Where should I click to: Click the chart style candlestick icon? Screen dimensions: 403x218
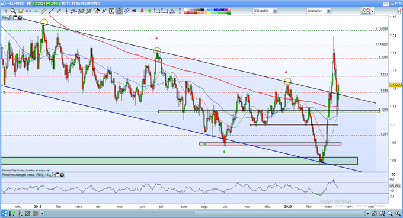coord(366,11)
